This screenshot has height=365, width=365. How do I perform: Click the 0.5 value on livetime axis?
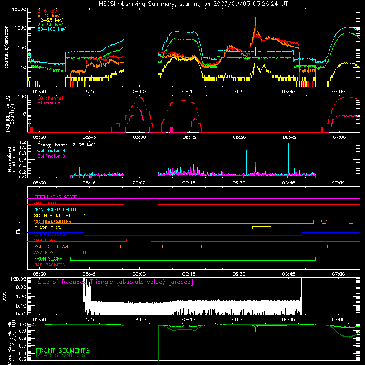click(x=23, y=359)
